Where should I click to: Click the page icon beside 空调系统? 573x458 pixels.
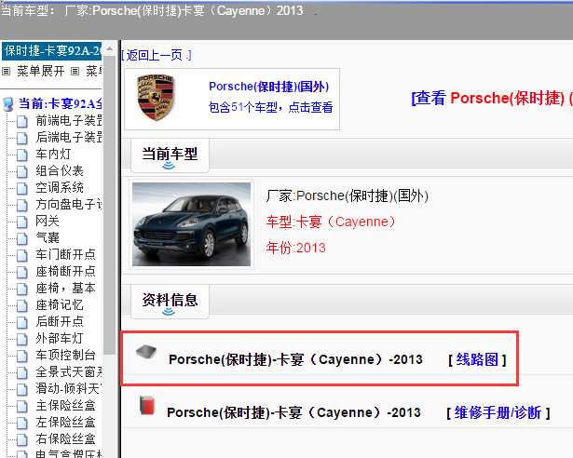(x=22, y=188)
